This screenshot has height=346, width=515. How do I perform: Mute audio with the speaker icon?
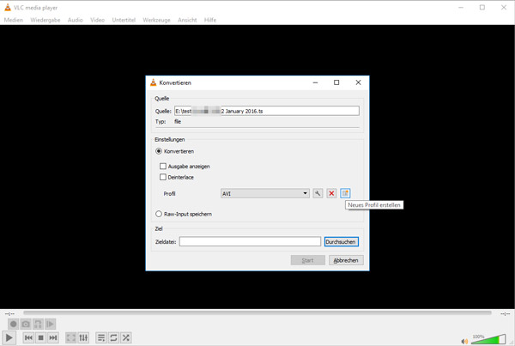pos(464,341)
